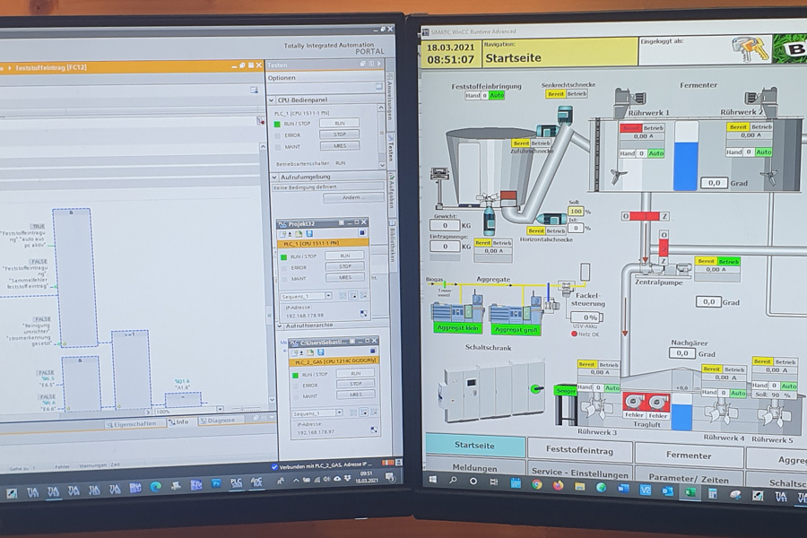Click the Dropbox tray icon on left taskbar
The width and height of the screenshot is (807, 538).
click(x=348, y=478)
